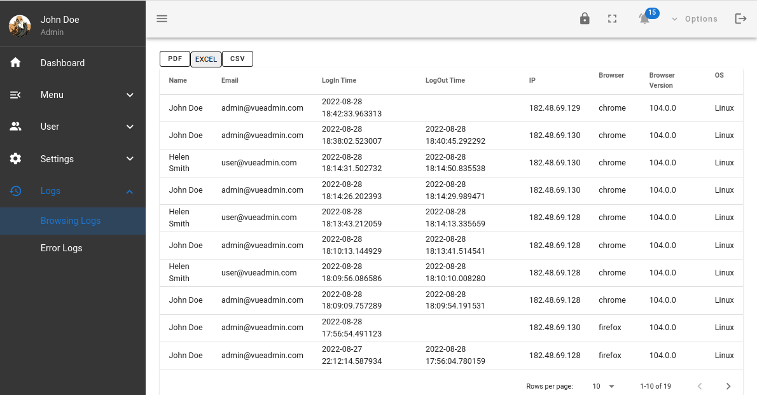
Task: Expand the Menu sidebar section
Action: point(130,95)
